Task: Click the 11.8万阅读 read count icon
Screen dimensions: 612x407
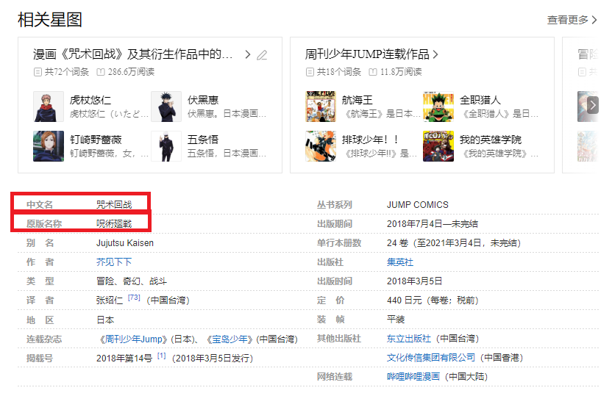Action: pos(373,72)
